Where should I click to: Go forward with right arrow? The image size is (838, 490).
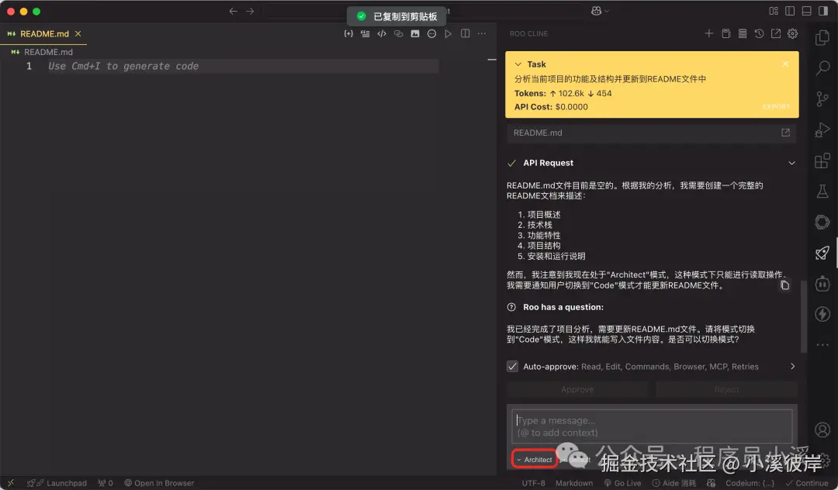tap(250, 11)
